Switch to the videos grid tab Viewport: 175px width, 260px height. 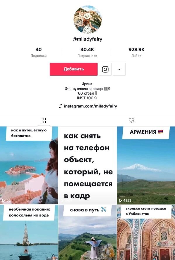point(44,121)
